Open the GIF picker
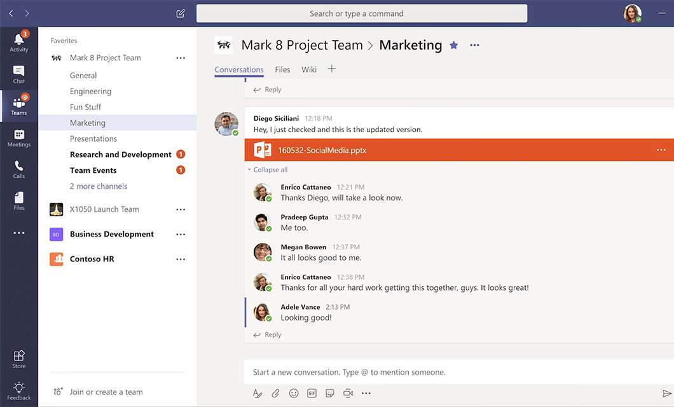Image resolution: width=674 pixels, height=407 pixels. [x=312, y=393]
